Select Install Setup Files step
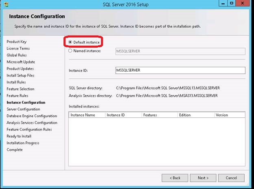 (20, 75)
